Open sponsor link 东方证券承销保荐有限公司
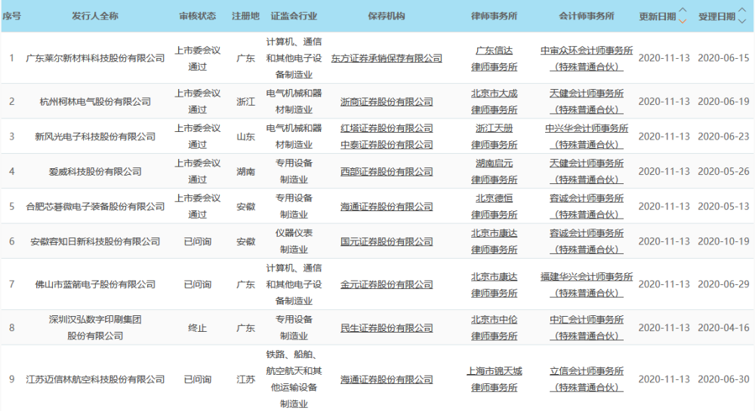 (387, 58)
